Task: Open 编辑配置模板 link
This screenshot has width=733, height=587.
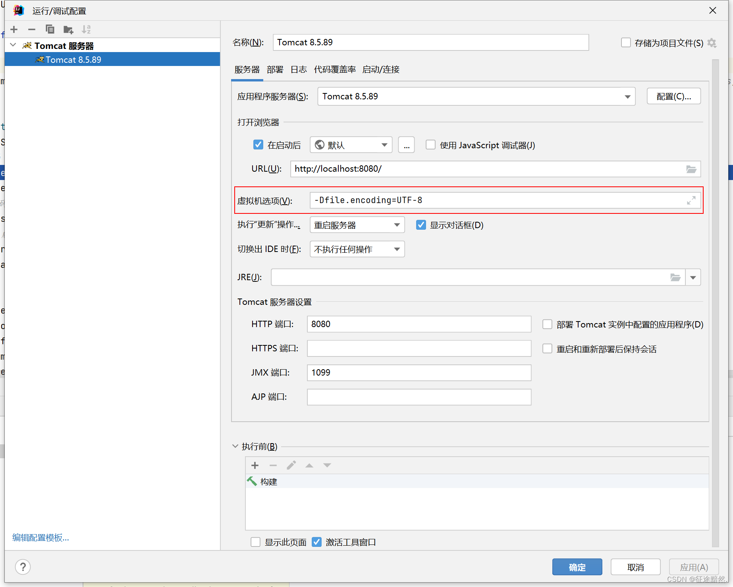Action: pos(41,538)
